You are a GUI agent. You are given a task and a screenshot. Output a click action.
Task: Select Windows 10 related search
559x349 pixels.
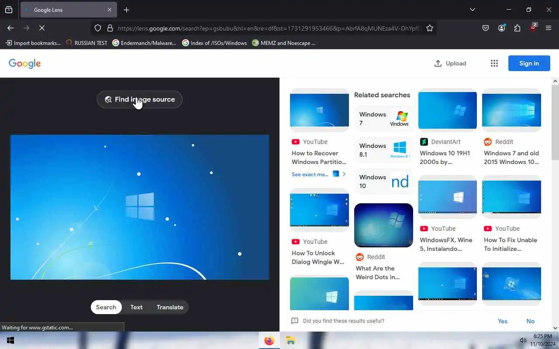[x=383, y=181]
